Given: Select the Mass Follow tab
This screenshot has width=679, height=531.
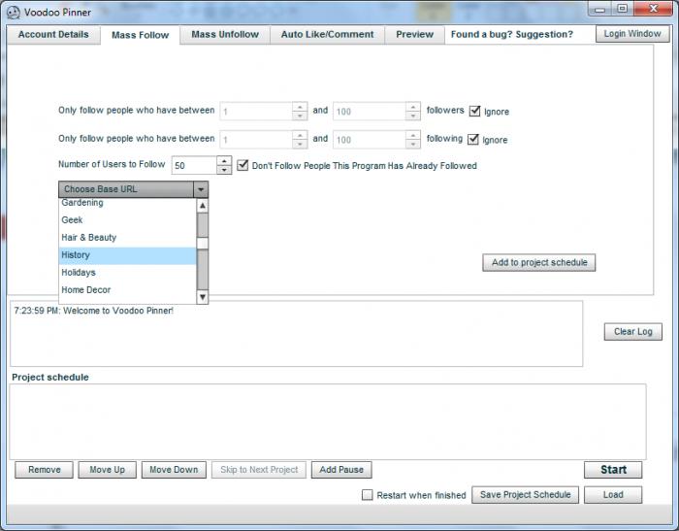Looking at the screenshot, I should [x=140, y=35].
